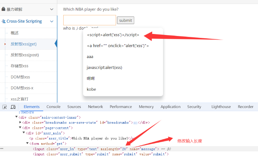Pick the kobe autocomplete suggestion
This screenshot has width=258, height=157.
pos(91,89)
